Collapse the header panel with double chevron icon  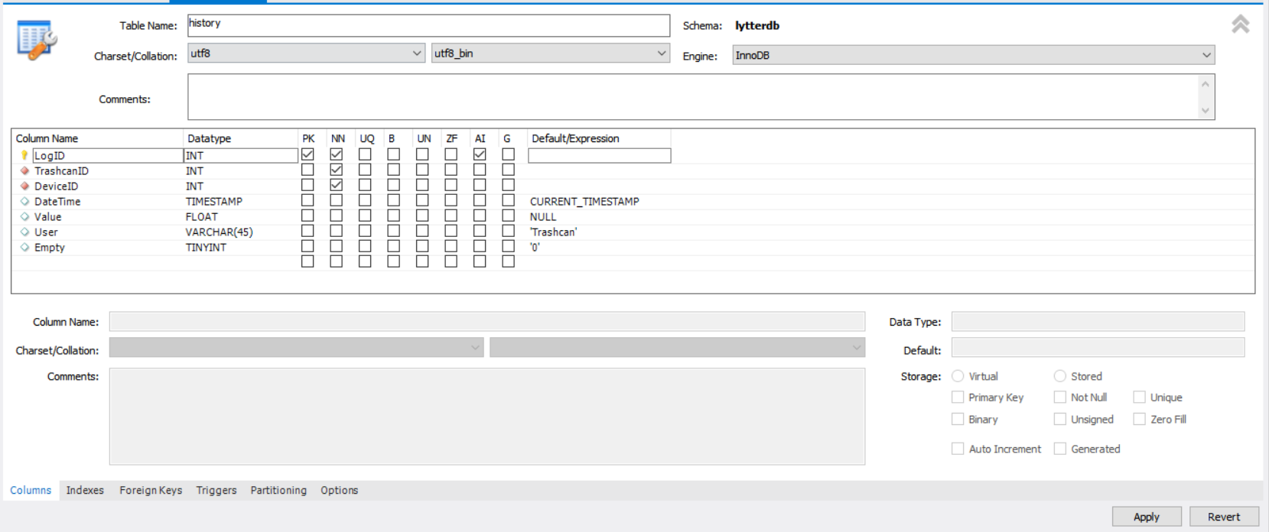pos(1240,24)
